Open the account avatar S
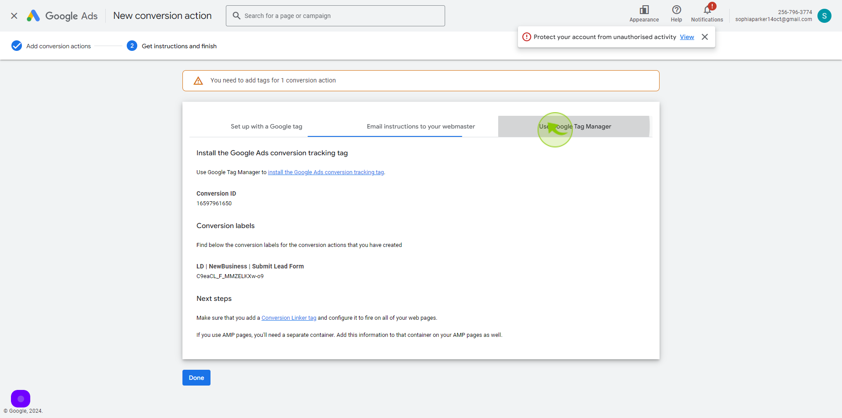 click(x=824, y=16)
